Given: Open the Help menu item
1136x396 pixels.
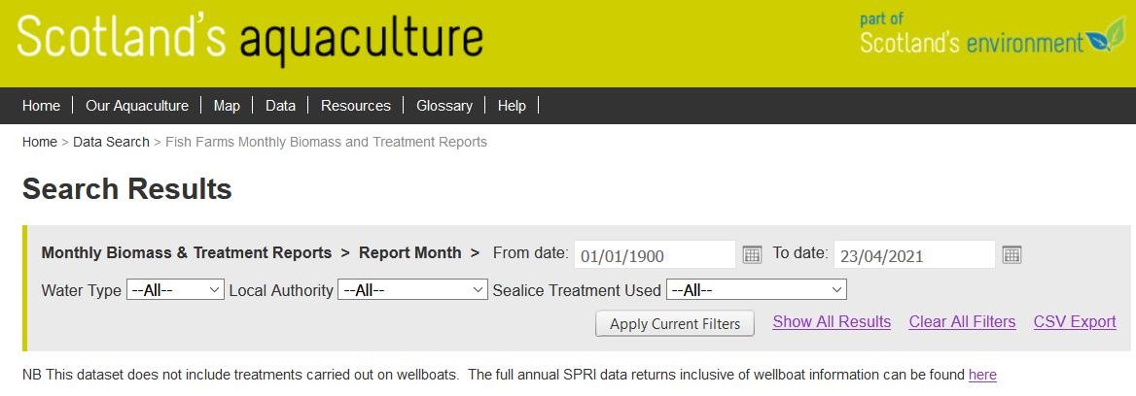Looking at the screenshot, I should [x=512, y=106].
